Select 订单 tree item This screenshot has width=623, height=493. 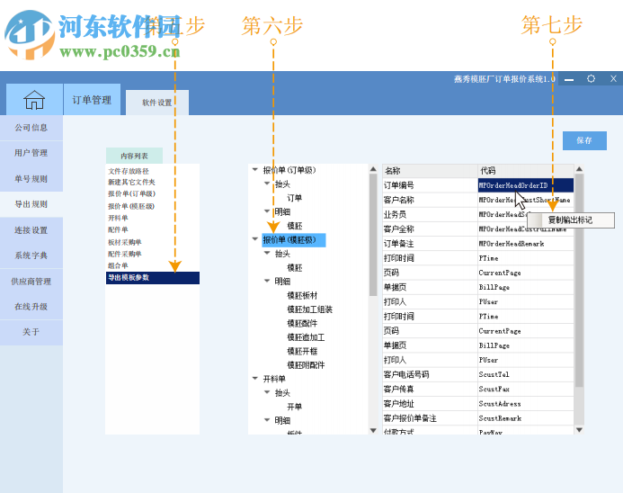point(294,198)
